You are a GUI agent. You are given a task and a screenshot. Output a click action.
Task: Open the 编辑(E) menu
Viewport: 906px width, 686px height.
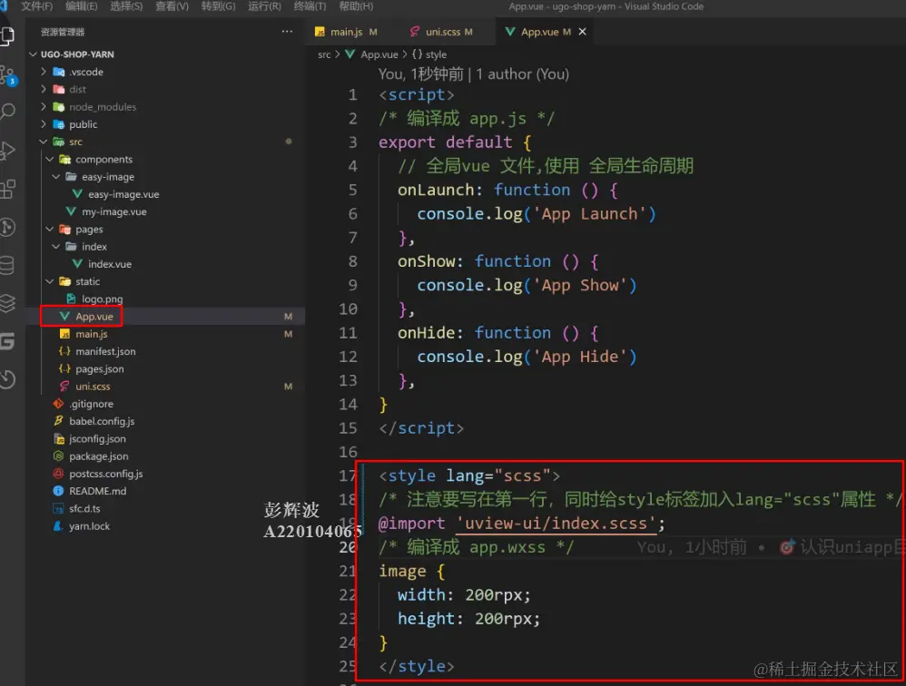(x=82, y=6)
